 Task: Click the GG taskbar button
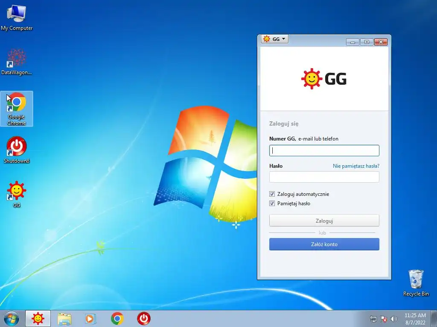[38, 318]
